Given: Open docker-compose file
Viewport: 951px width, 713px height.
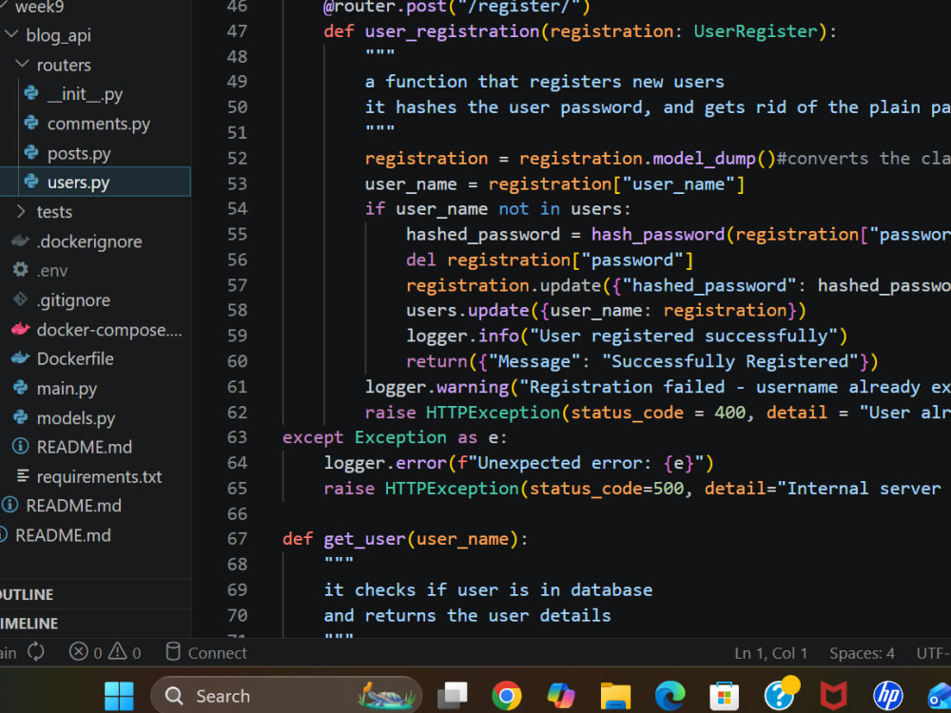Looking at the screenshot, I should [109, 330].
